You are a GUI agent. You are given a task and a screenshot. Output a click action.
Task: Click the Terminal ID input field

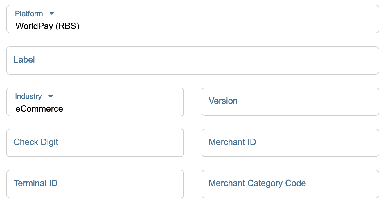point(116,184)
